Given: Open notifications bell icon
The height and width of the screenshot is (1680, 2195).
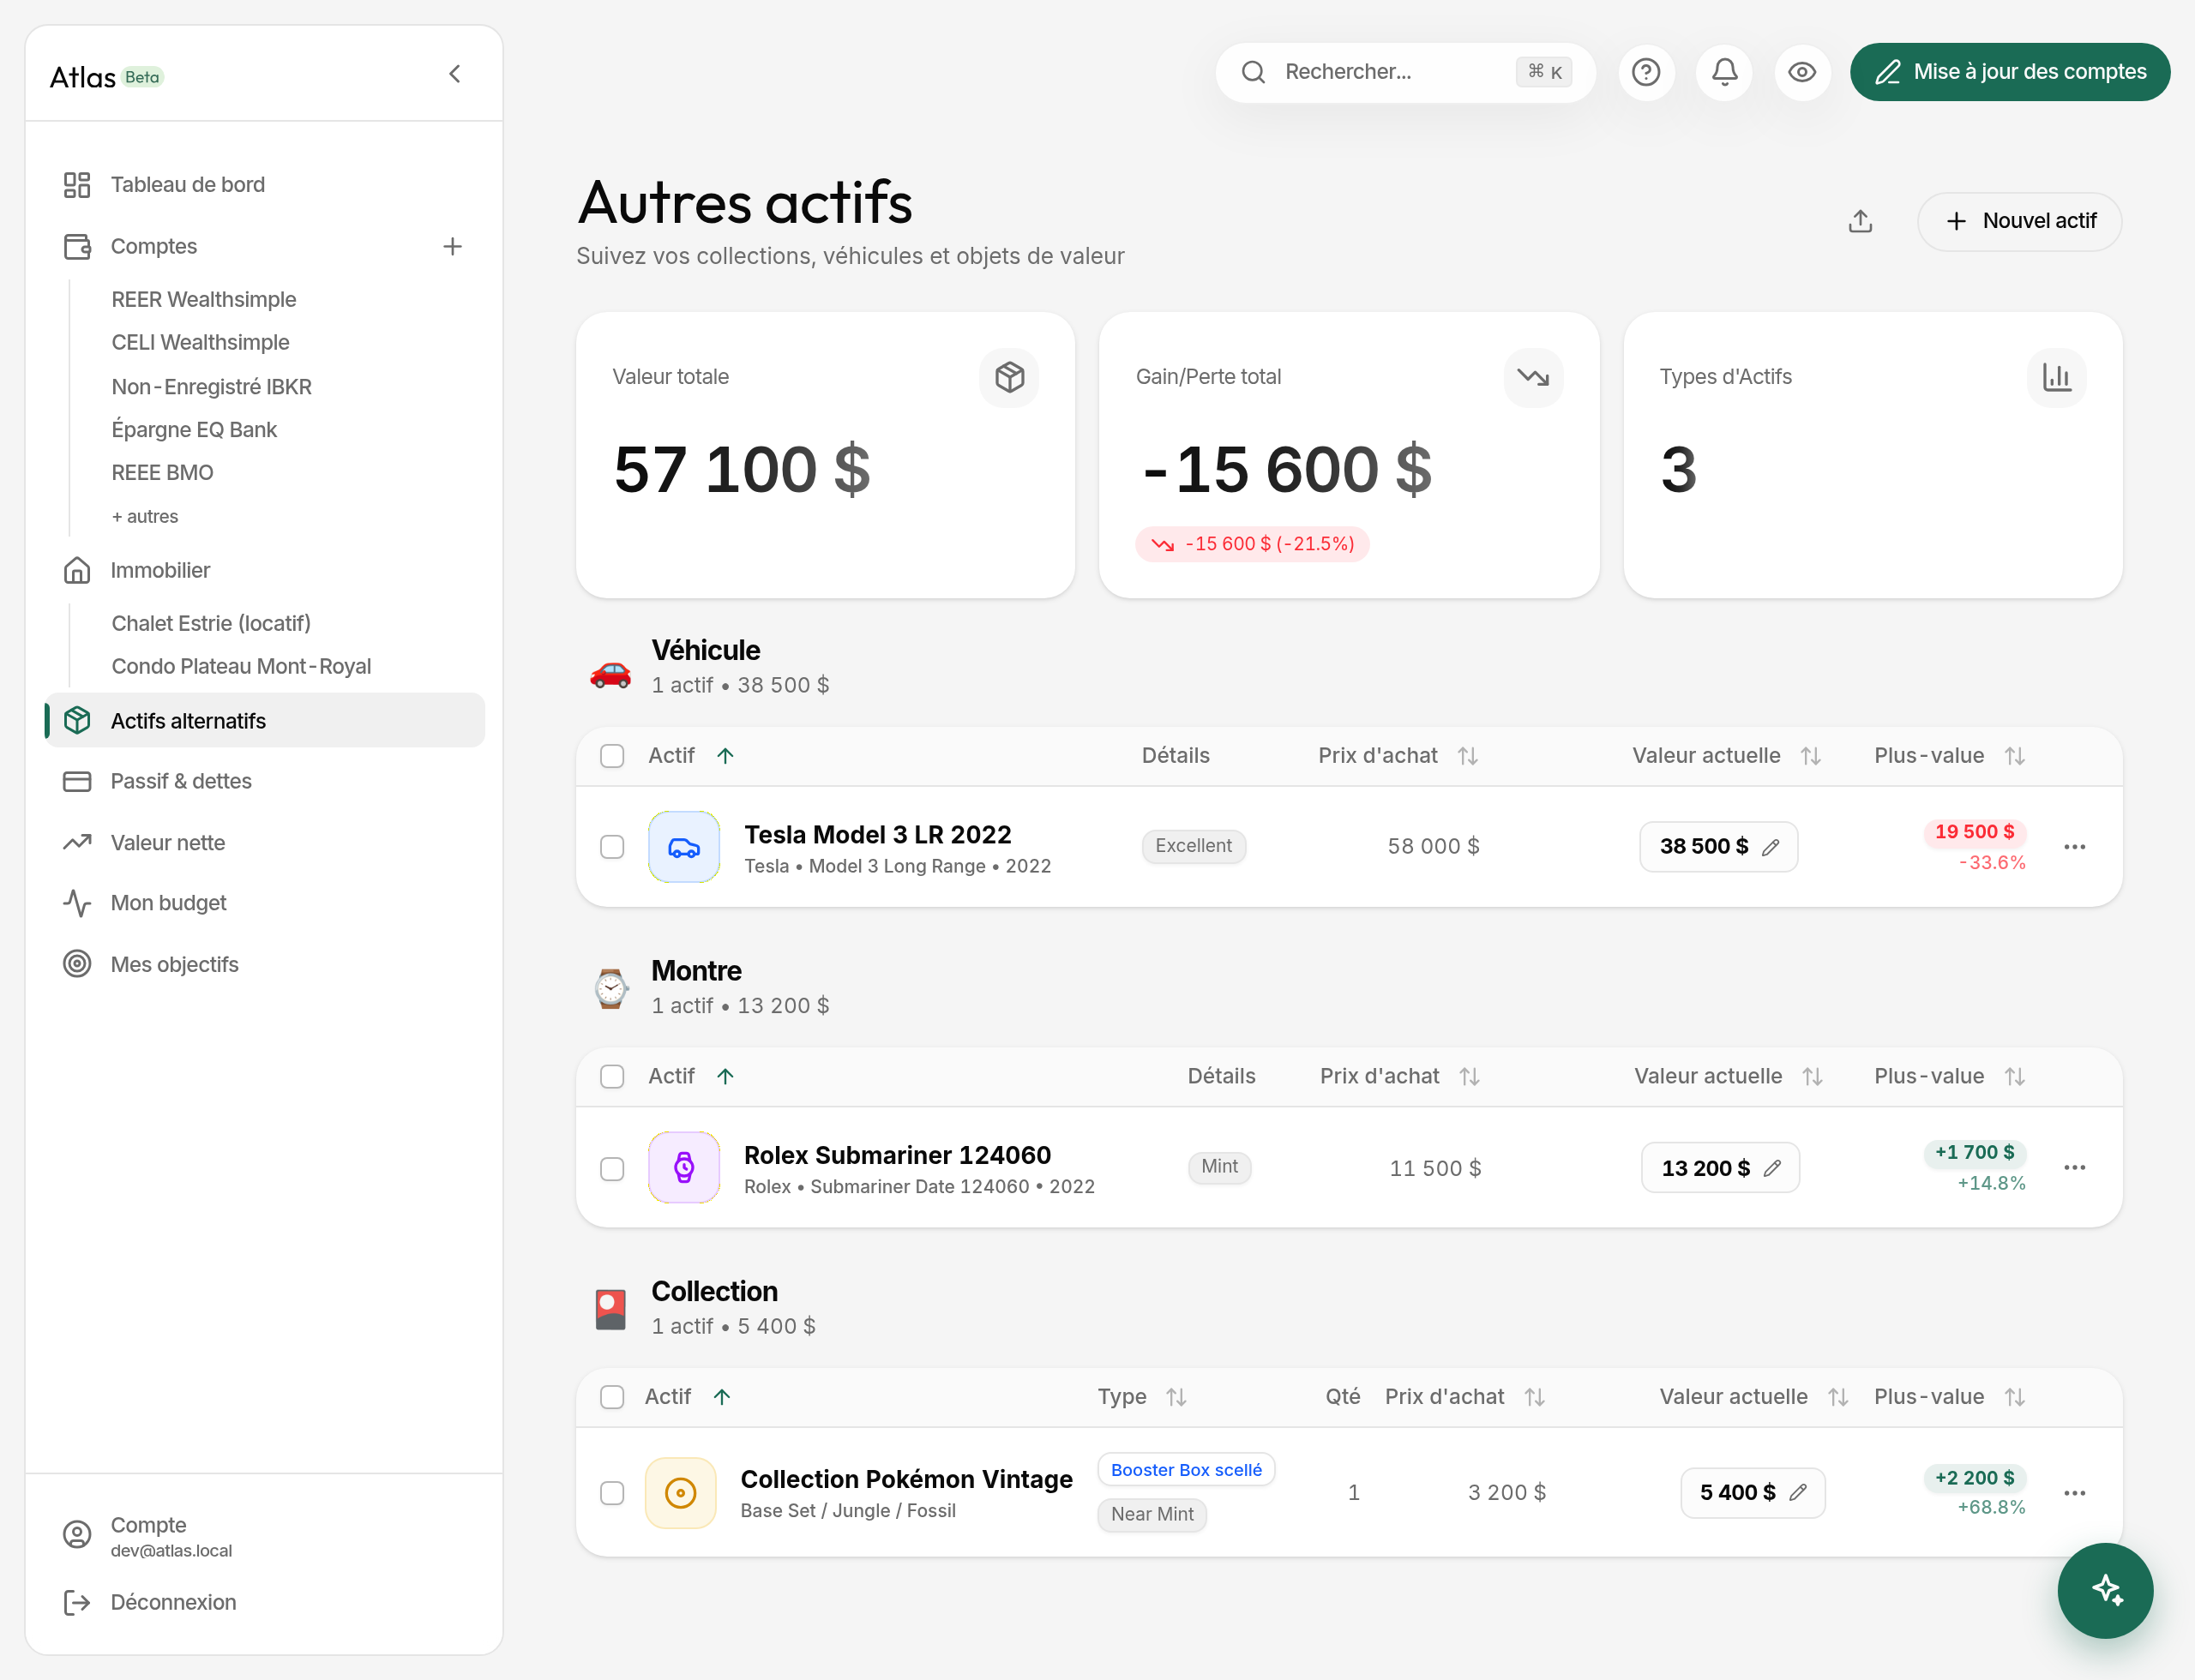Looking at the screenshot, I should [x=1723, y=72].
